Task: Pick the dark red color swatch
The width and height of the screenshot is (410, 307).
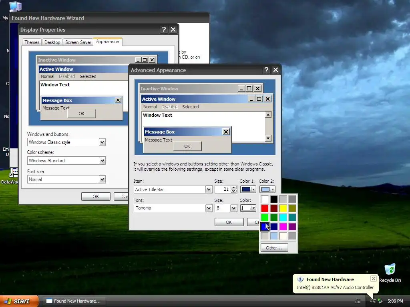Action: (x=274, y=208)
